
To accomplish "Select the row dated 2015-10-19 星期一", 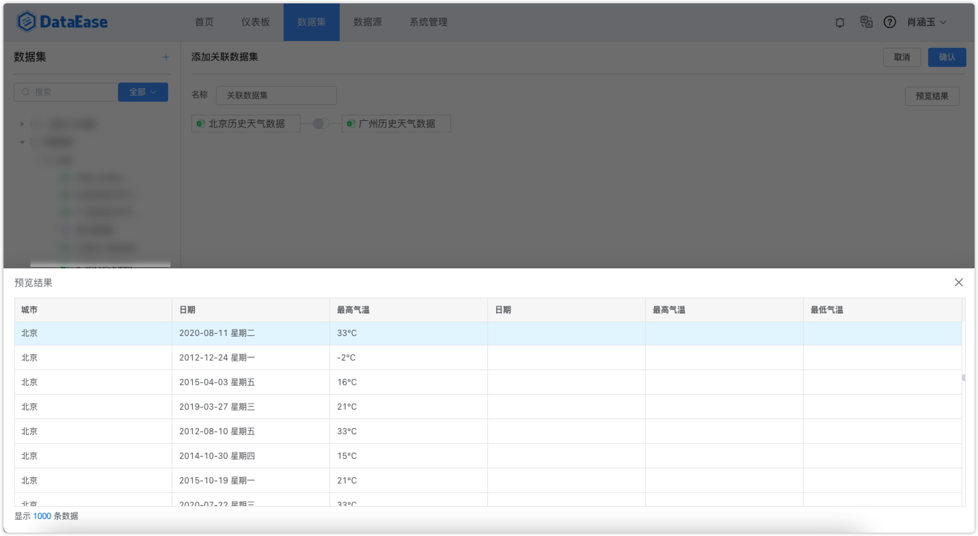I will [488, 481].
